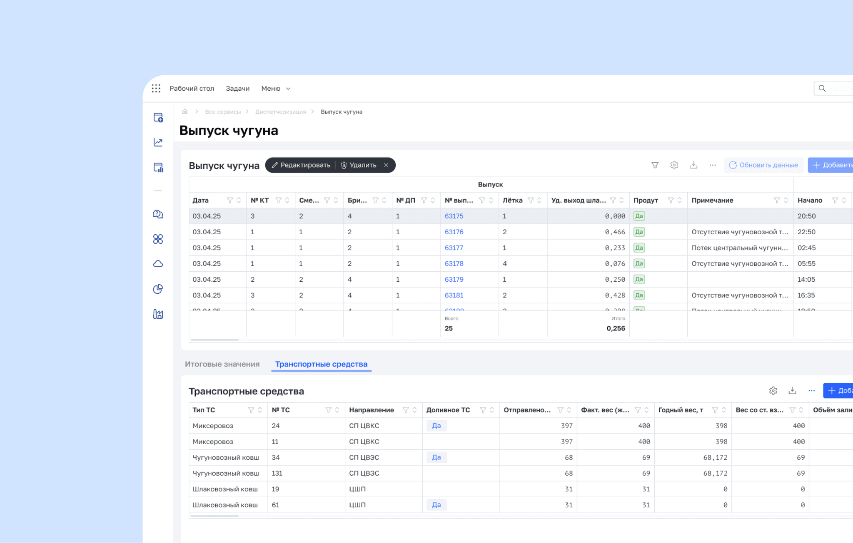Filter the Примечание column
The height and width of the screenshot is (543, 853).
(776, 200)
